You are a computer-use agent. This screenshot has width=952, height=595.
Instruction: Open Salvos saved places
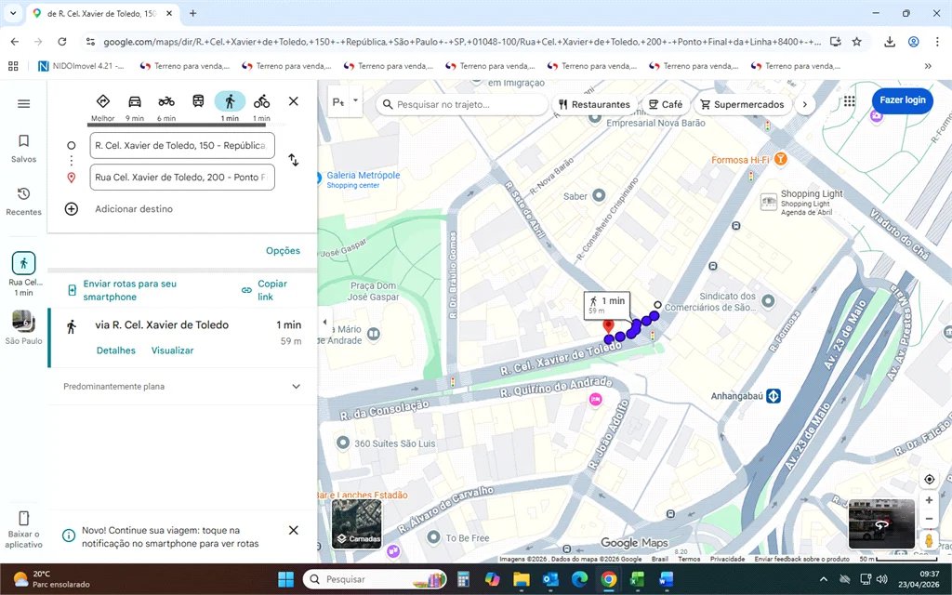[23, 149]
